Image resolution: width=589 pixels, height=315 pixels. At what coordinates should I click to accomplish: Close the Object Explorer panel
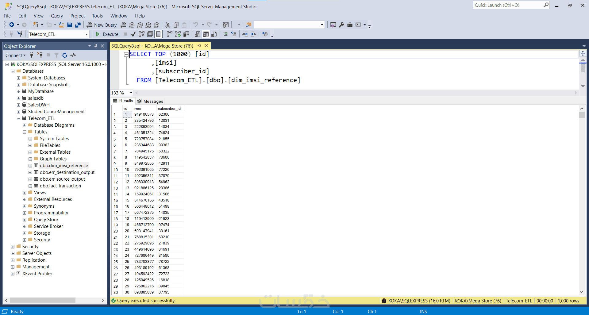coord(103,46)
